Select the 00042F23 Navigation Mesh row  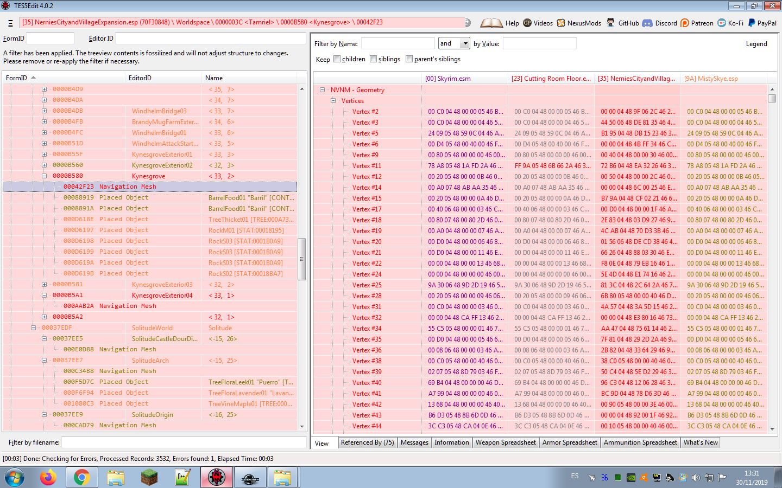point(150,187)
